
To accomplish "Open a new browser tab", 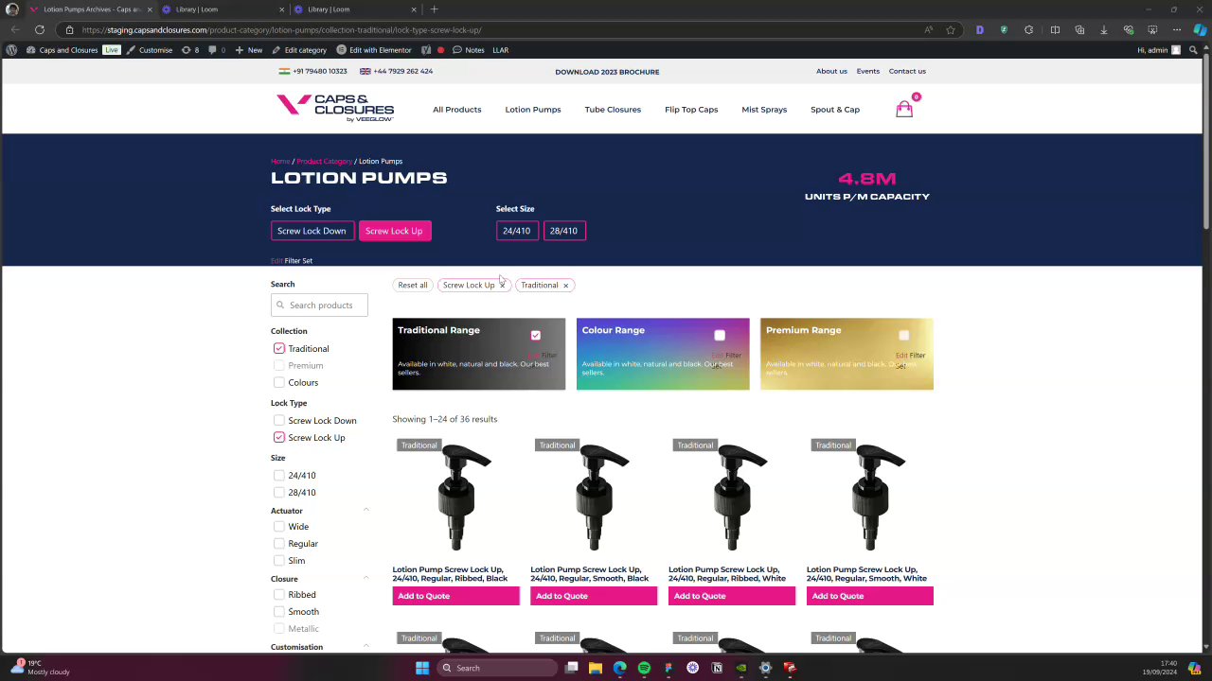I will point(434,9).
